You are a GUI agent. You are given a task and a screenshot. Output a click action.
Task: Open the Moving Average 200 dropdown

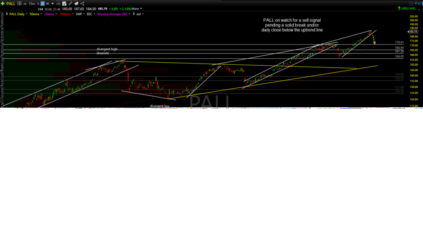(x=129, y=14)
